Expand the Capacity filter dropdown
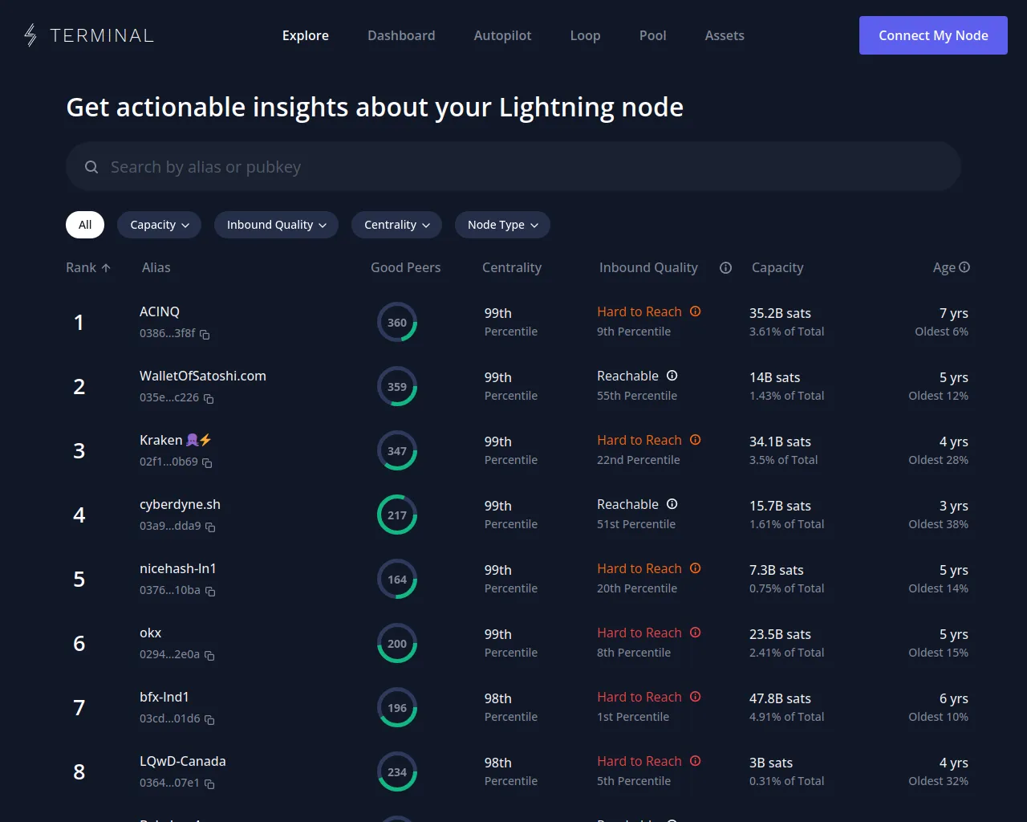Image resolution: width=1027 pixels, height=822 pixels. pyautogui.click(x=160, y=225)
